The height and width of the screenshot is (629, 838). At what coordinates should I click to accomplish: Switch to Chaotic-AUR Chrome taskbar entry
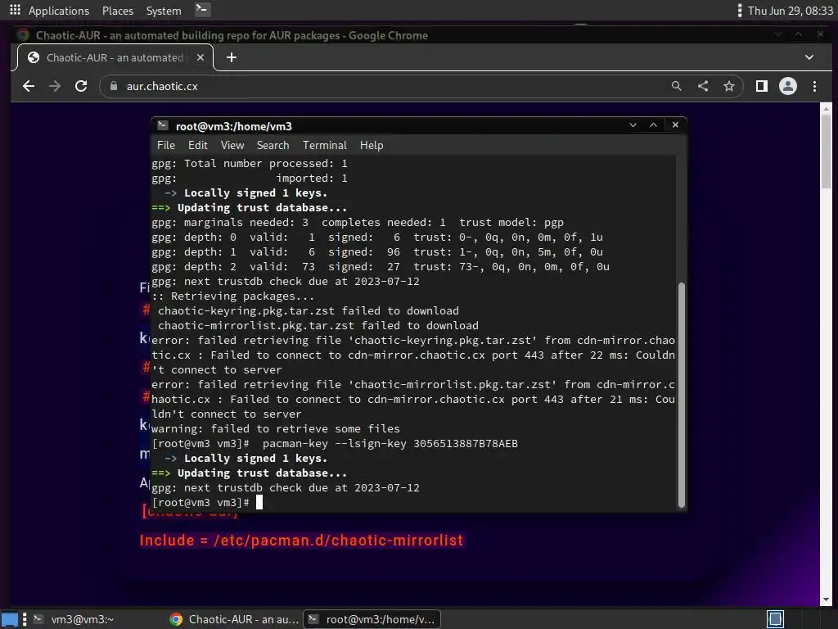click(x=234, y=619)
